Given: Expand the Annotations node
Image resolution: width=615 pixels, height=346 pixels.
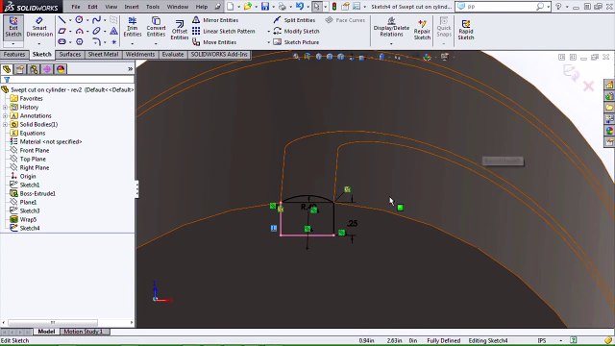Looking at the screenshot, I should [x=5, y=115].
